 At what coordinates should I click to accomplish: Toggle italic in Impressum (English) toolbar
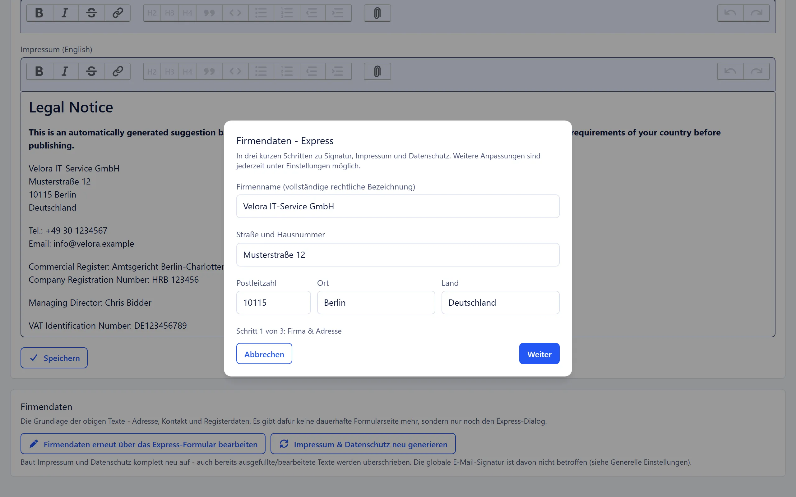coord(66,71)
